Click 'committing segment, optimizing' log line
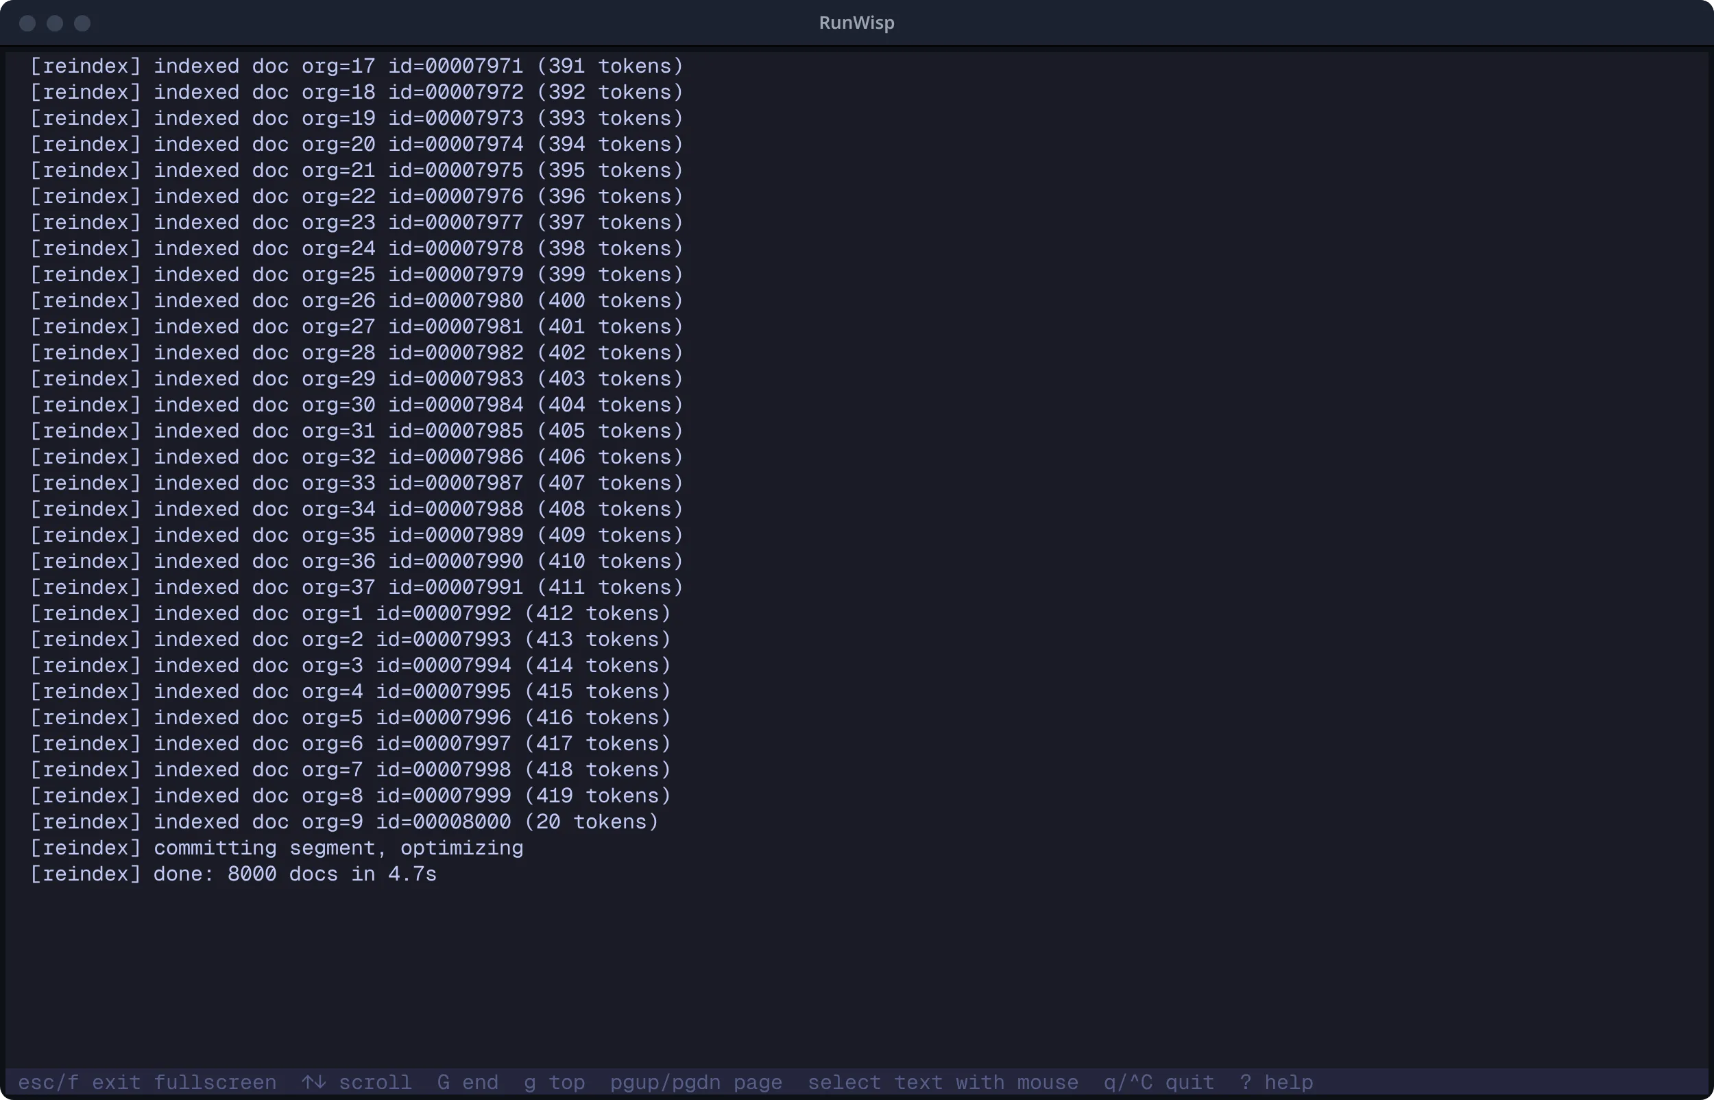 pos(277,848)
